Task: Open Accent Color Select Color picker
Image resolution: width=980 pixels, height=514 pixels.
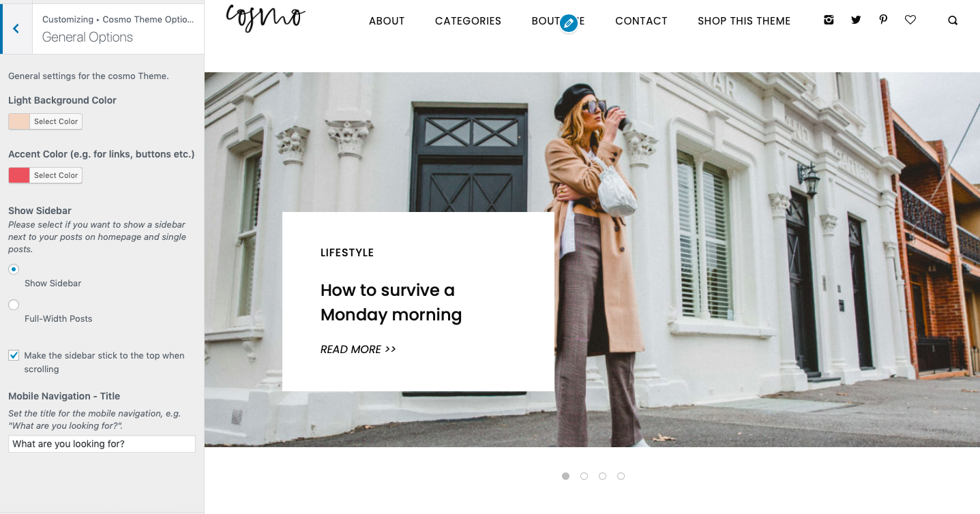Action: tap(56, 175)
